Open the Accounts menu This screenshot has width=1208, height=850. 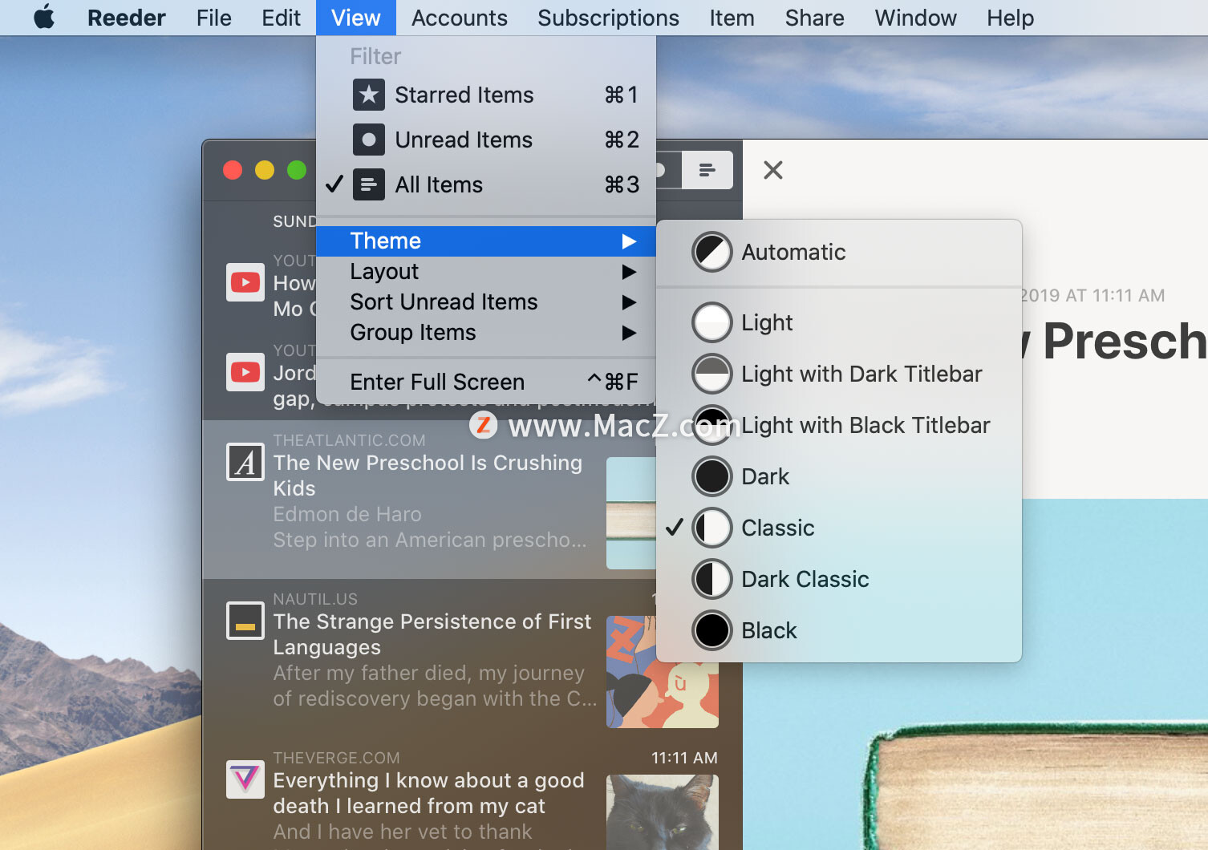coord(460,18)
